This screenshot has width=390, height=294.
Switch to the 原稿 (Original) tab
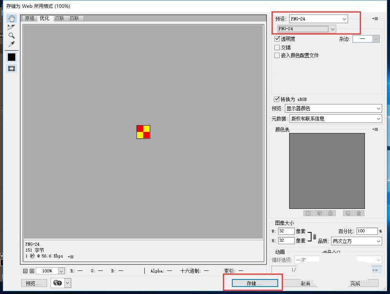click(x=29, y=18)
